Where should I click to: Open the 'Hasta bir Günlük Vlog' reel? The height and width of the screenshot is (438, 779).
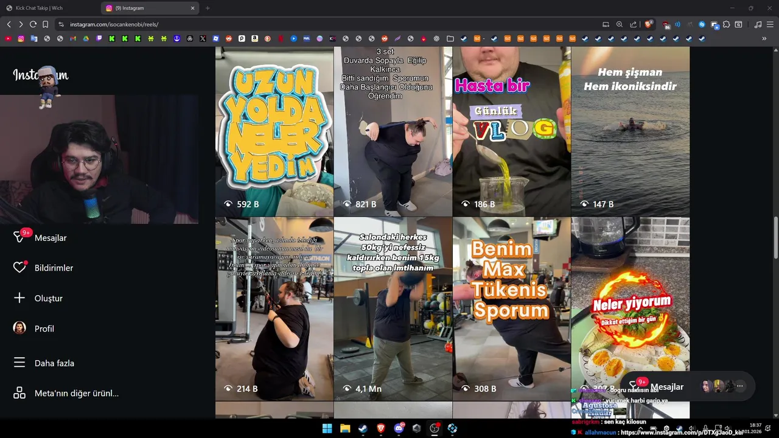511,131
